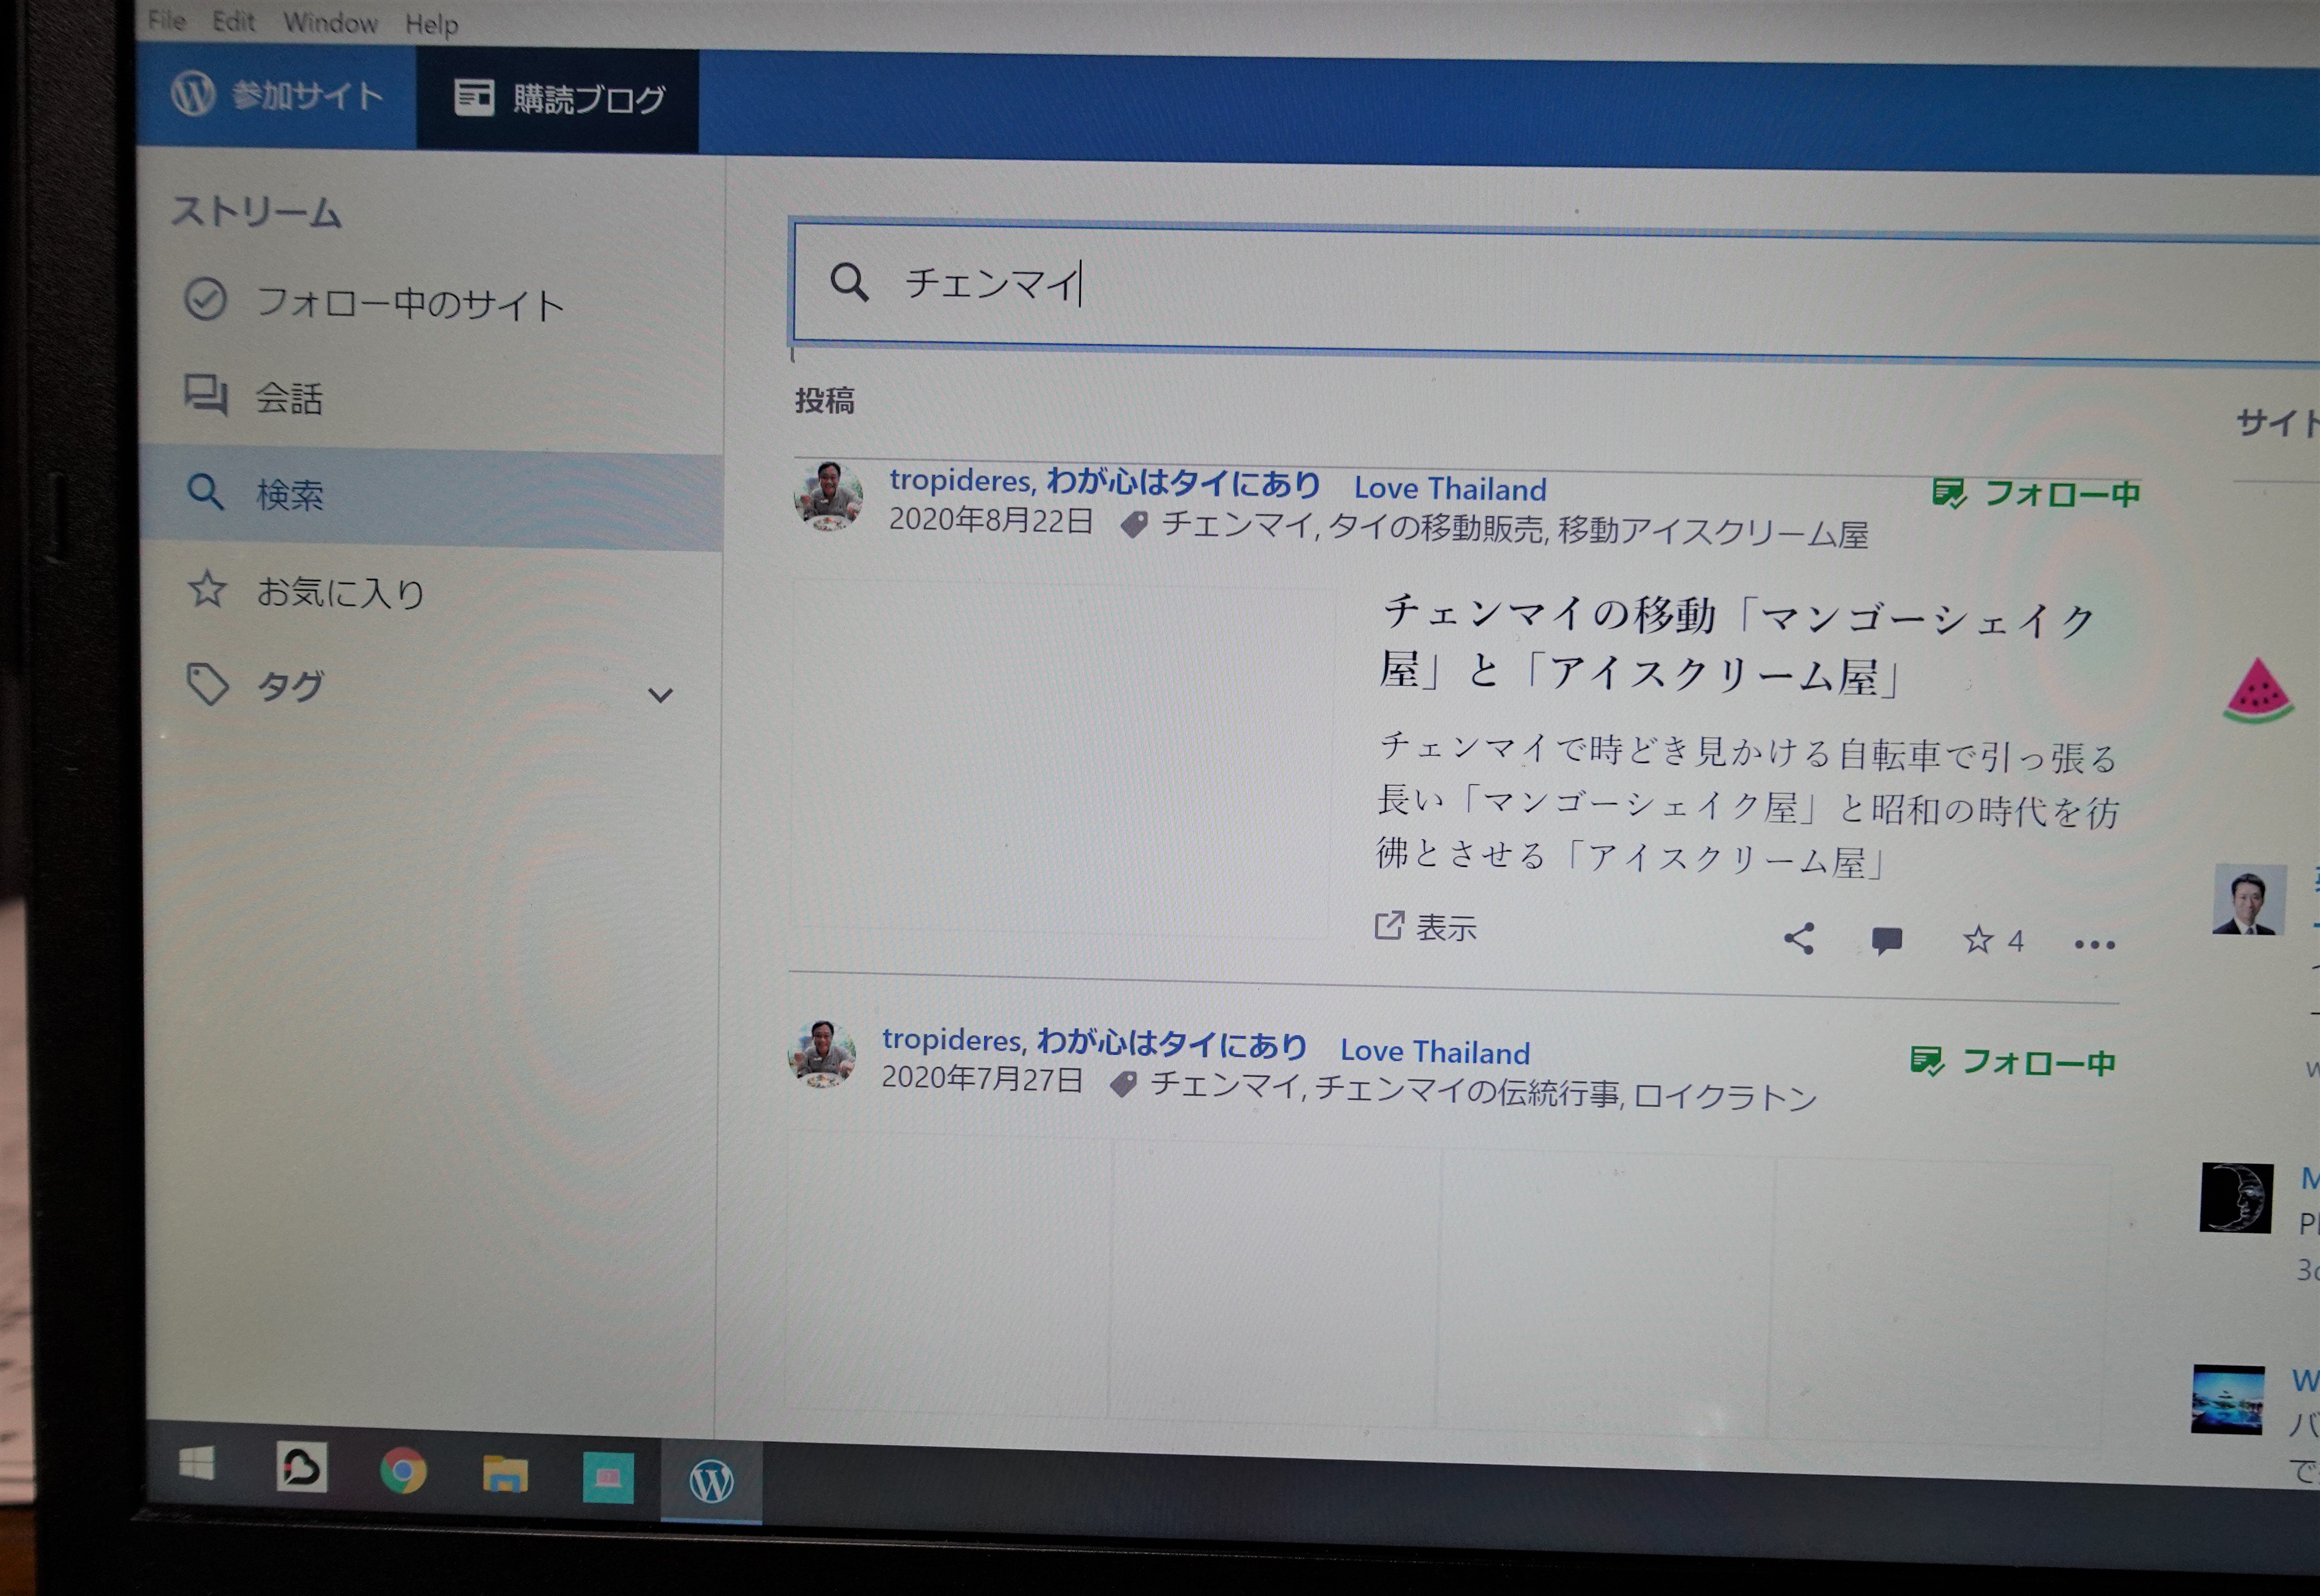The height and width of the screenshot is (1596, 2320).
Task: Open Love Thailand site link on first post
Action: pos(1450,489)
